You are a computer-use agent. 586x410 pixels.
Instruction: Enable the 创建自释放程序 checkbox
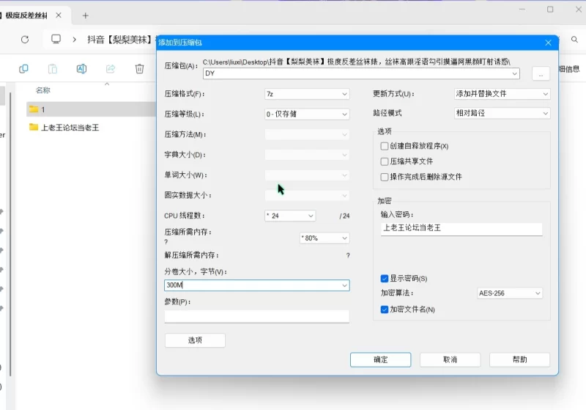coord(384,146)
